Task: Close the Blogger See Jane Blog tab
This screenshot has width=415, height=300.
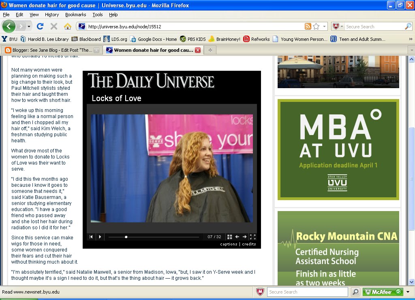Action: pyautogui.click(x=96, y=50)
